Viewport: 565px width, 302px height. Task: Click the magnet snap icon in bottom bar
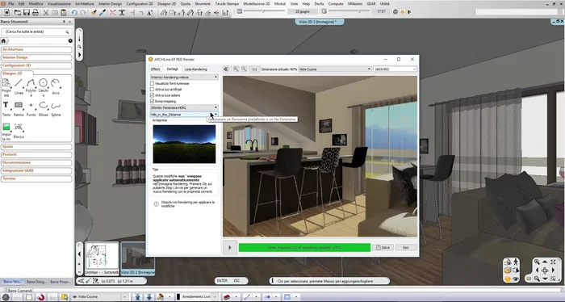[40, 297]
